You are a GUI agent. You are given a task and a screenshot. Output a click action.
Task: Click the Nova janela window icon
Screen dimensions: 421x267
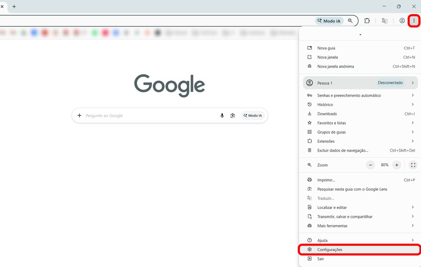click(x=310, y=57)
